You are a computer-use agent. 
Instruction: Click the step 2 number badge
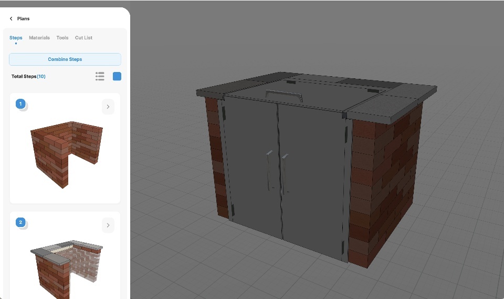coord(20,222)
